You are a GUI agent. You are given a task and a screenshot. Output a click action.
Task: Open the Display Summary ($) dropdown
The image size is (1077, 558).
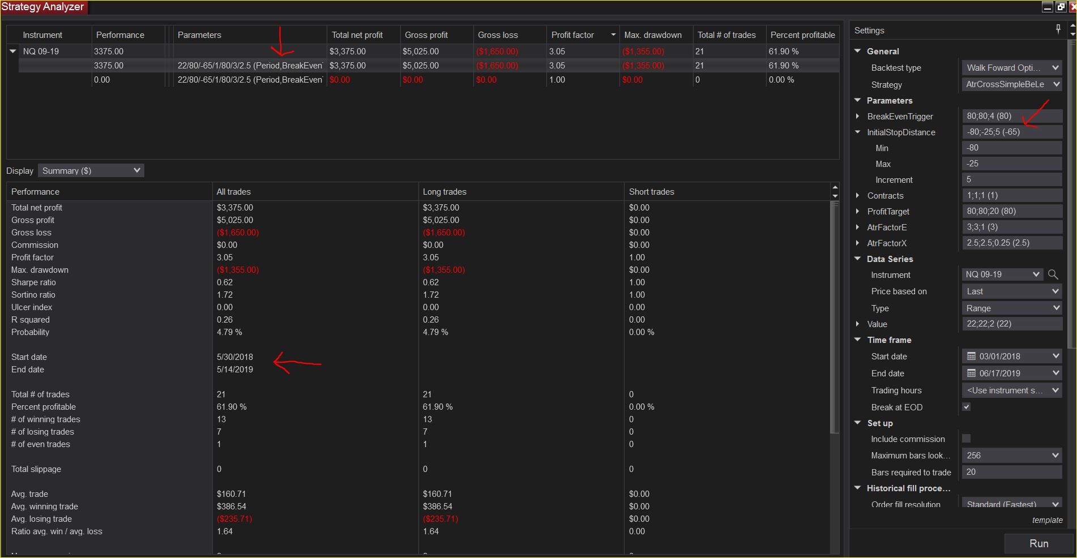point(91,170)
